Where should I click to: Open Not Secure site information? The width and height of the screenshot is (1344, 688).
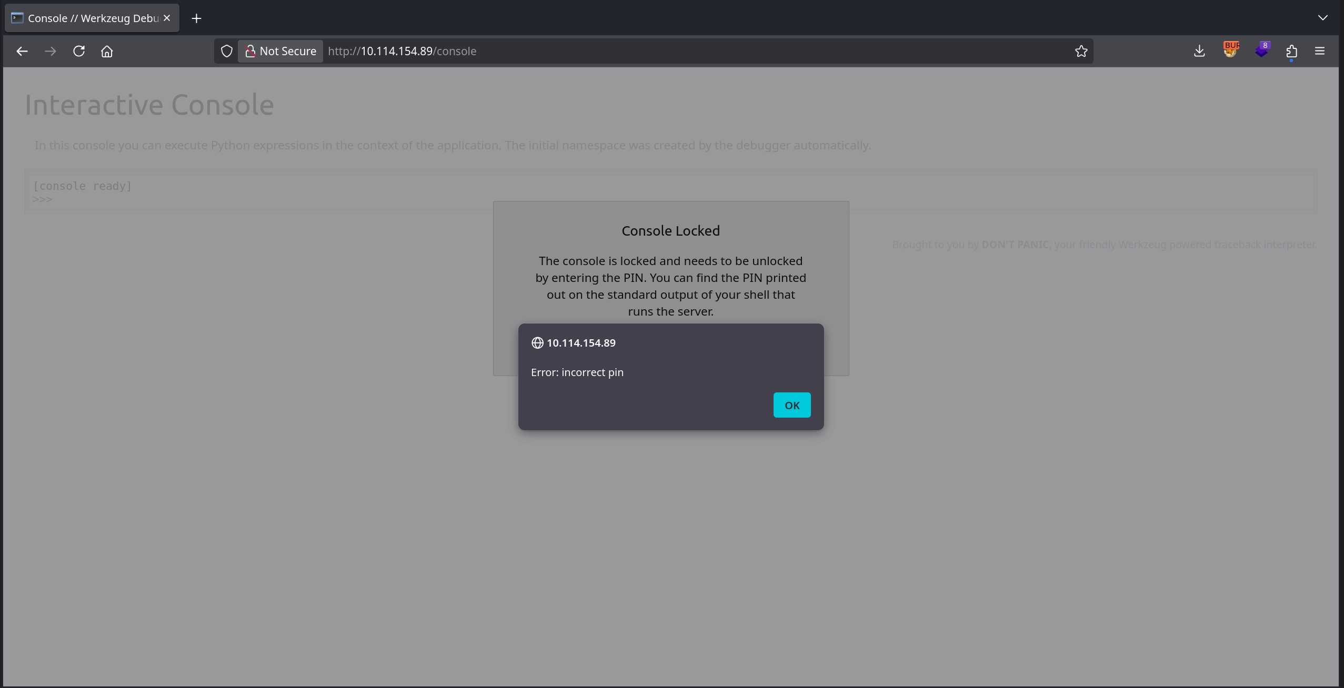(280, 51)
